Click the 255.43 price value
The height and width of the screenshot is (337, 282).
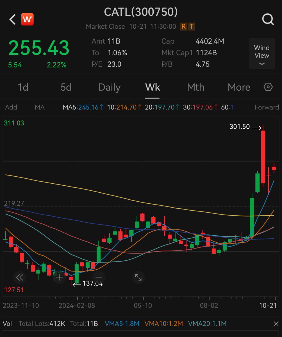pos(39,48)
